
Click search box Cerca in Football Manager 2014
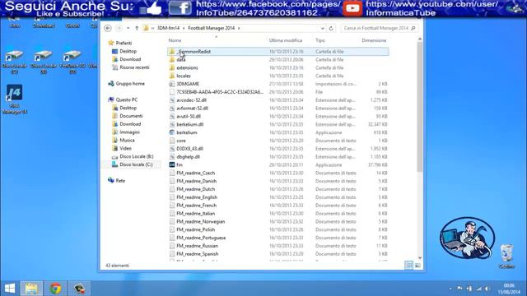coord(379,28)
